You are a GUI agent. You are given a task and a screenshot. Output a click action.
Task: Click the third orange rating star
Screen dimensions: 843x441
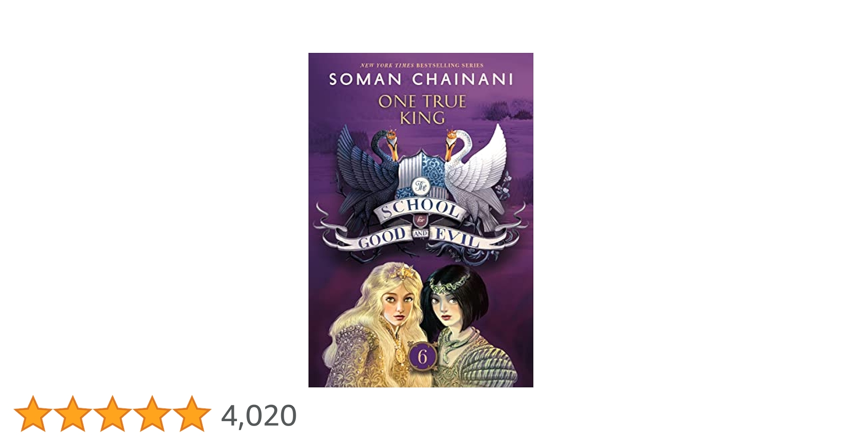113,414
